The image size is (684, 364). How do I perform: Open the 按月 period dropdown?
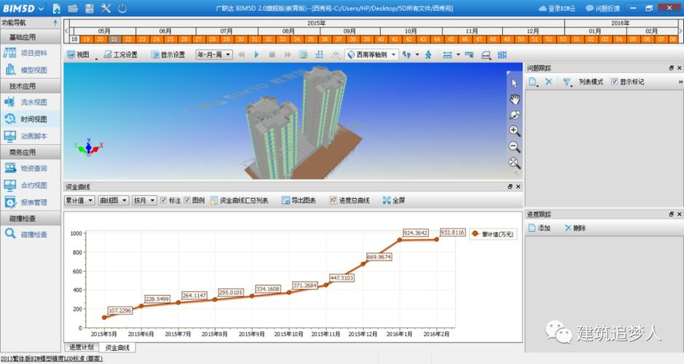[x=144, y=200]
